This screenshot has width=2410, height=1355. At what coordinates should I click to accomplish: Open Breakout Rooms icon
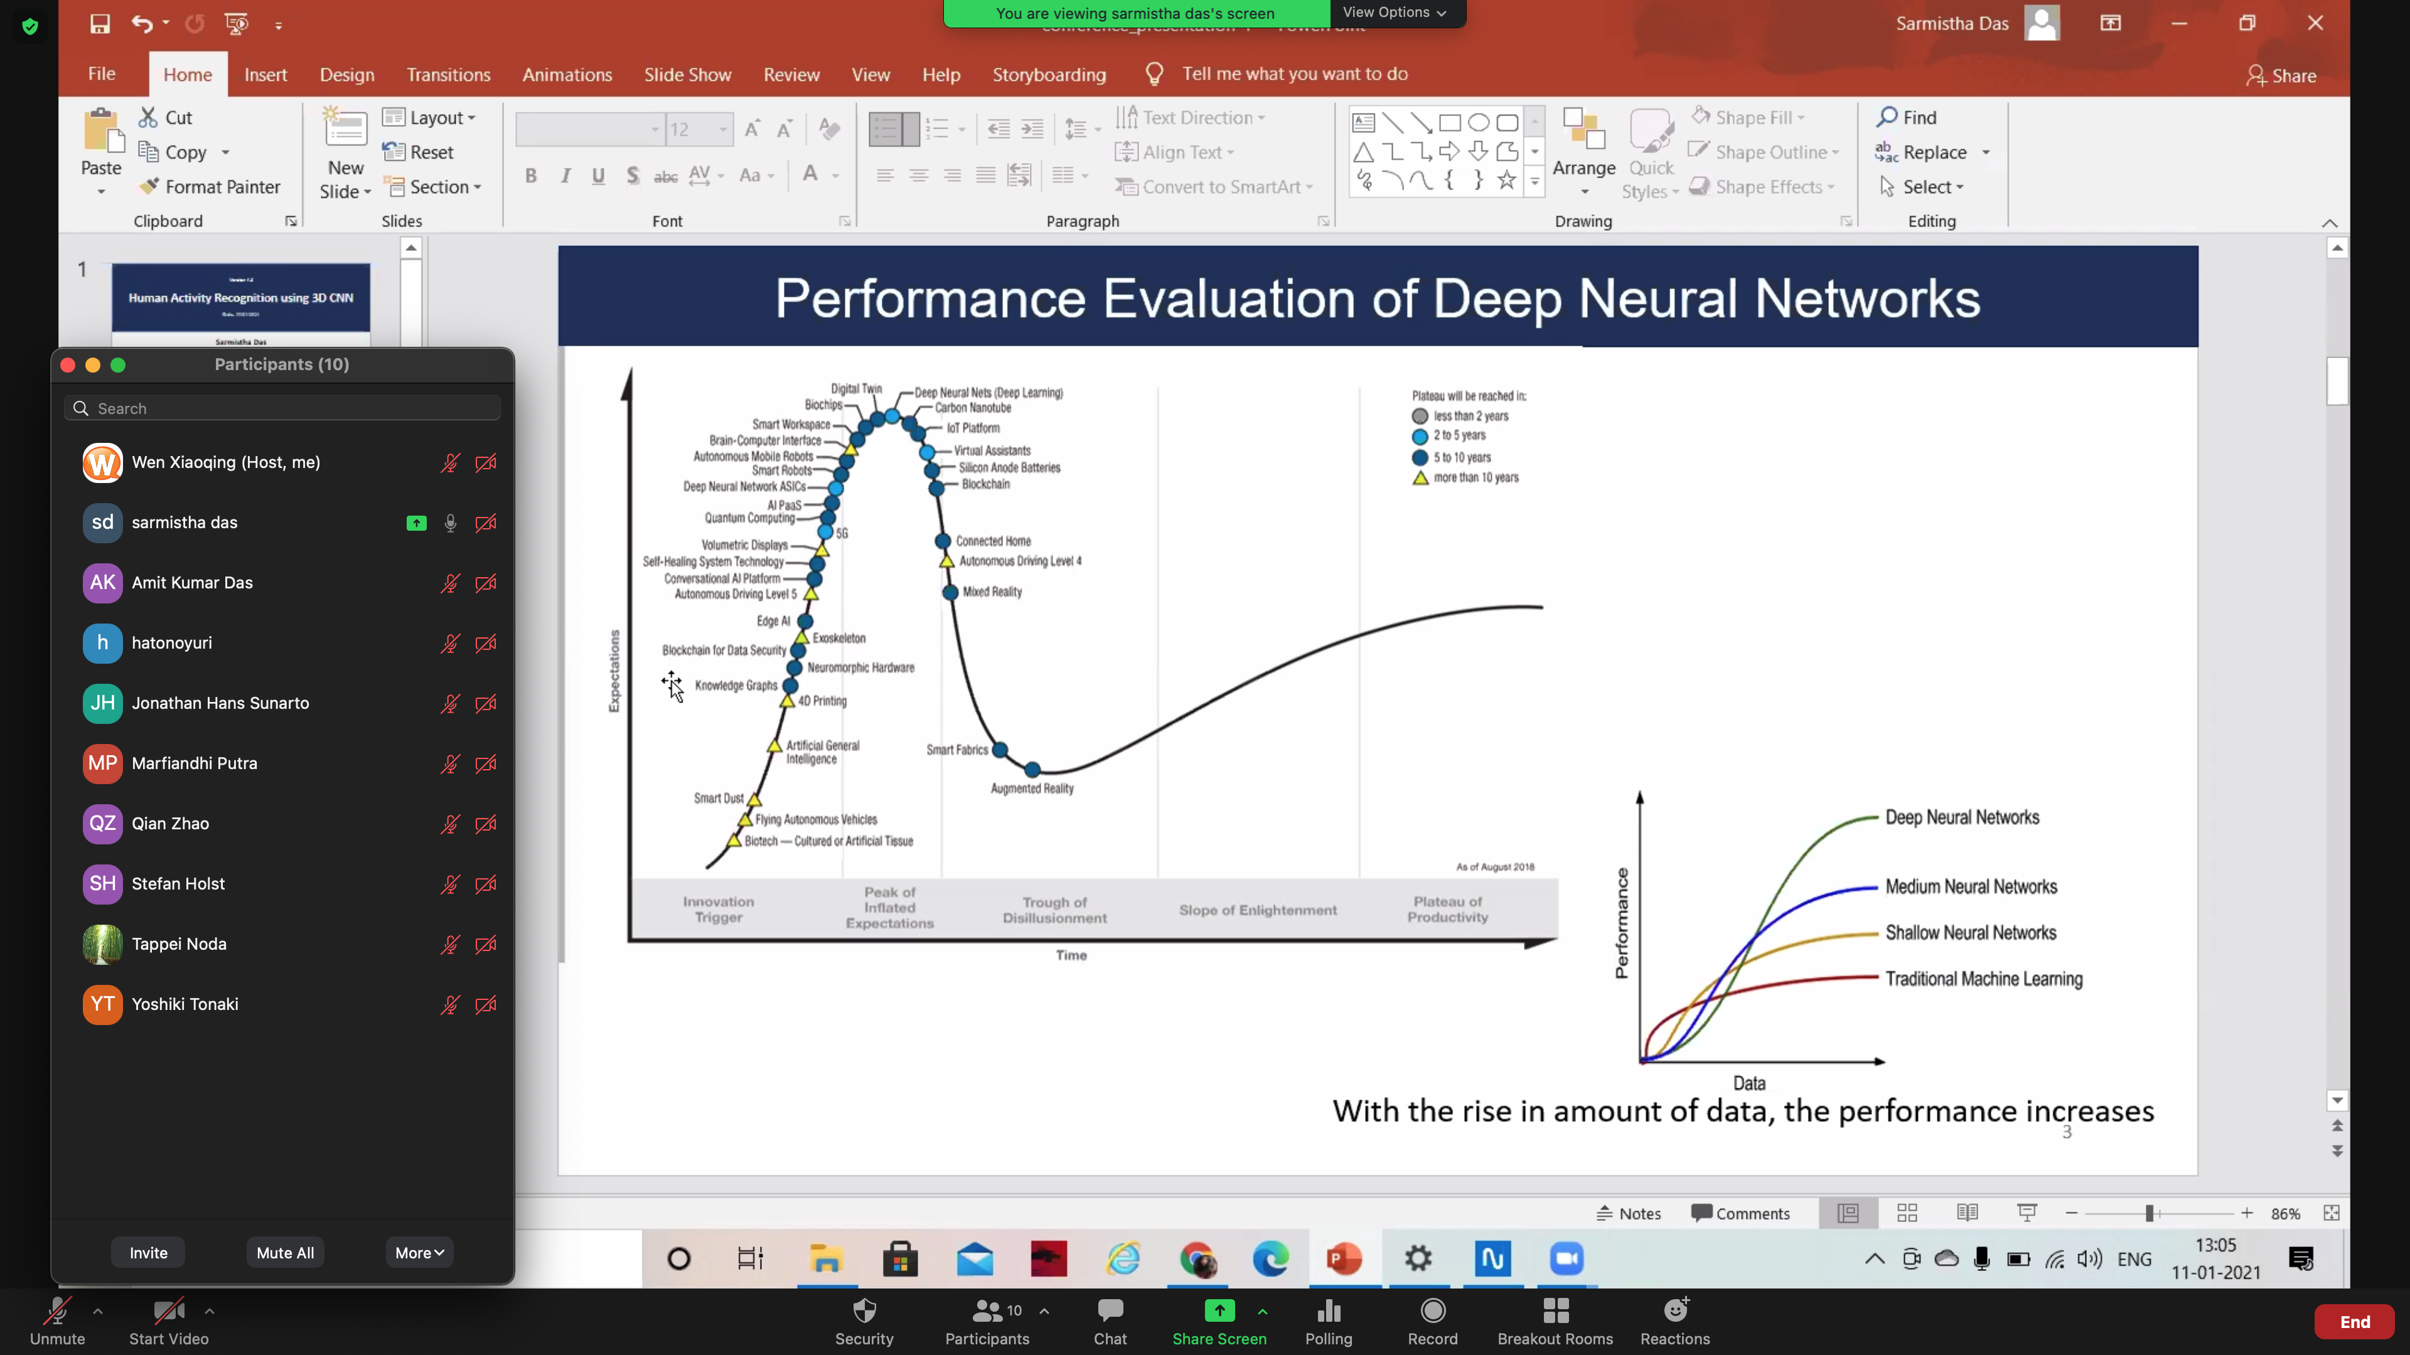point(1555,1310)
